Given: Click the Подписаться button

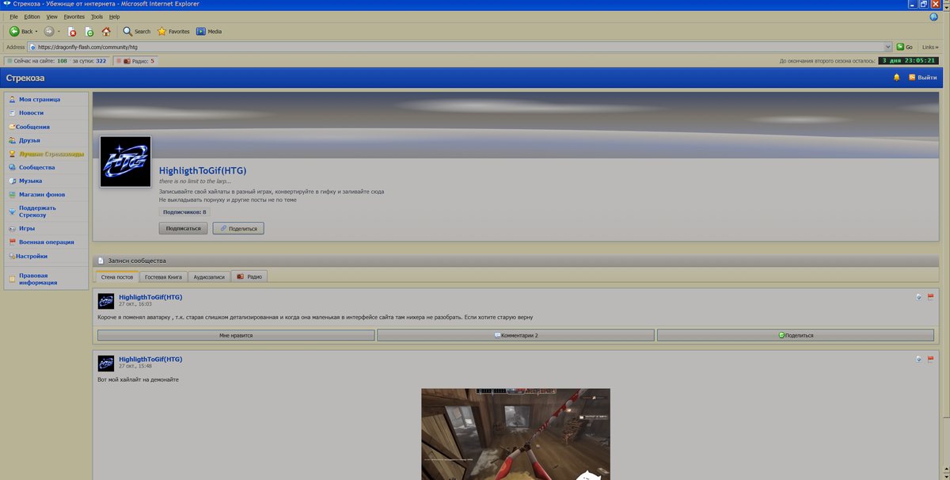Looking at the screenshot, I should click(183, 228).
